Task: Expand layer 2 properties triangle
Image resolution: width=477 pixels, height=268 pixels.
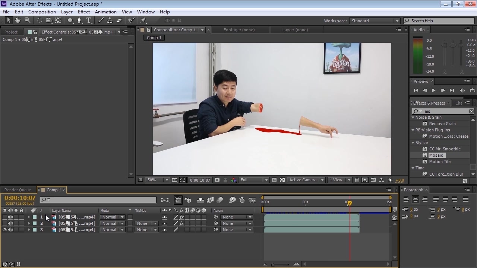Action: (29, 223)
